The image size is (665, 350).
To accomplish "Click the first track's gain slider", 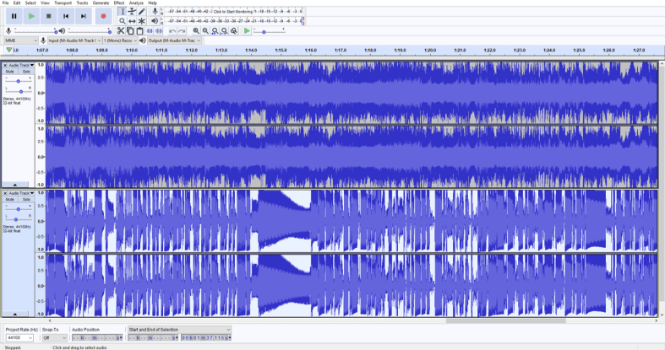I will (18, 81).
